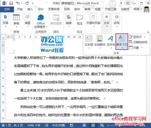Click the 对象 (Object) icon
Screen dimensions: 151x128
coord(131,48)
